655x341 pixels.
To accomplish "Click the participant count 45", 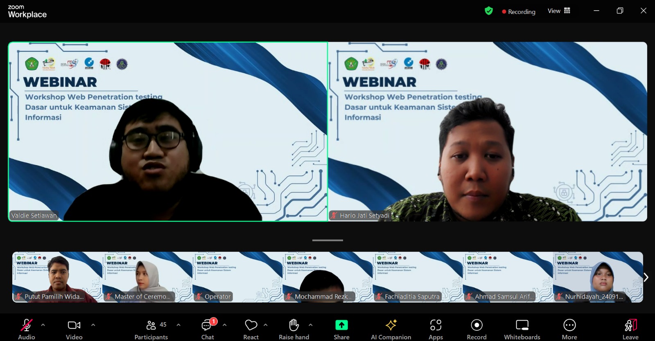I will tap(163, 325).
